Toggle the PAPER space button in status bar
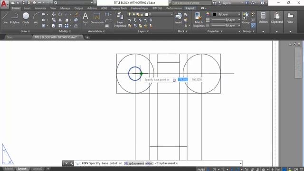Image resolution: width=304 pixels, height=171 pixels. [x=201, y=170]
